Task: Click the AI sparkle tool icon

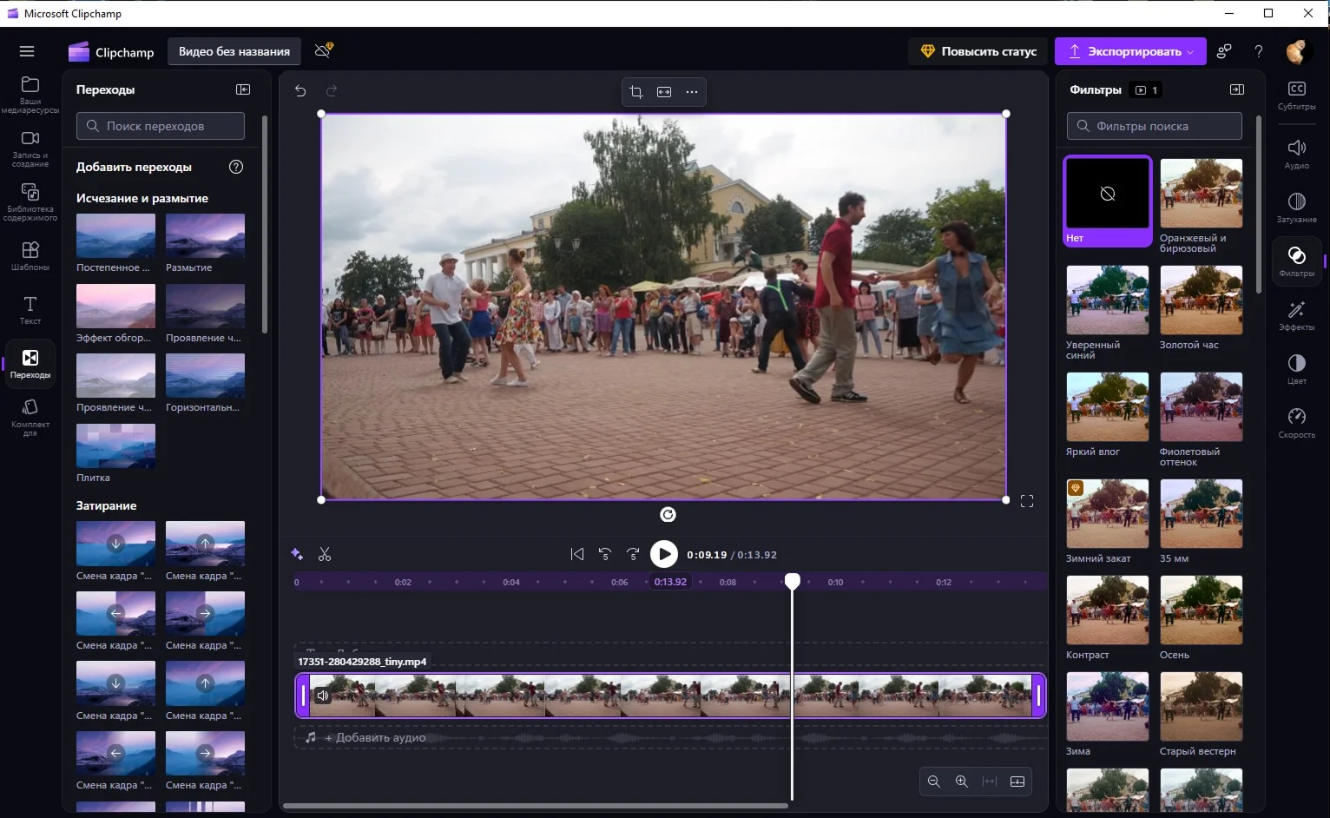Action: click(x=297, y=554)
